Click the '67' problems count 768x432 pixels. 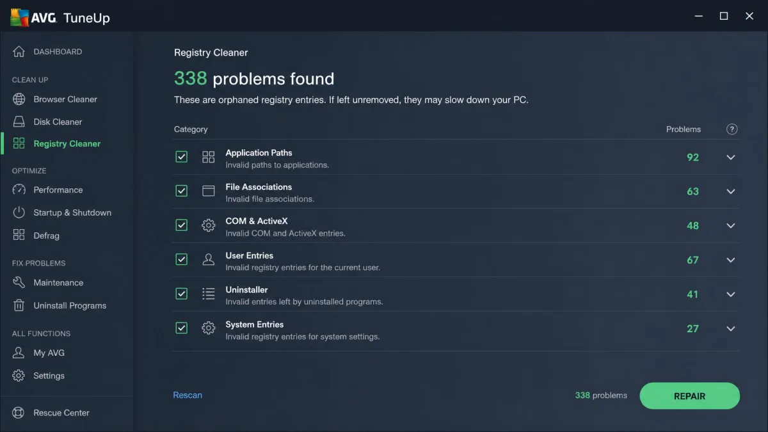click(692, 260)
